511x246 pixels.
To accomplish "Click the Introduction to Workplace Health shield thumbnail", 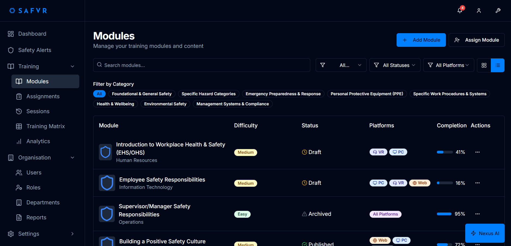I will (105, 152).
